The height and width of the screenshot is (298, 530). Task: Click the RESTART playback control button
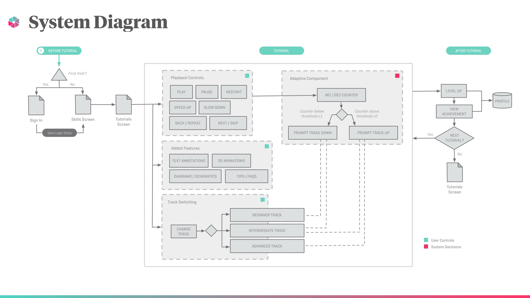(234, 92)
